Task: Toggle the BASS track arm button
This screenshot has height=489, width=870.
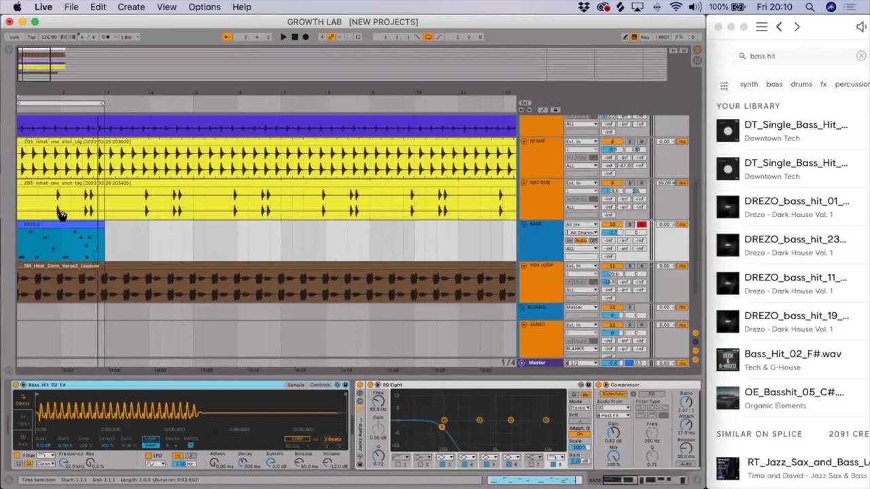Action: click(641, 224)
